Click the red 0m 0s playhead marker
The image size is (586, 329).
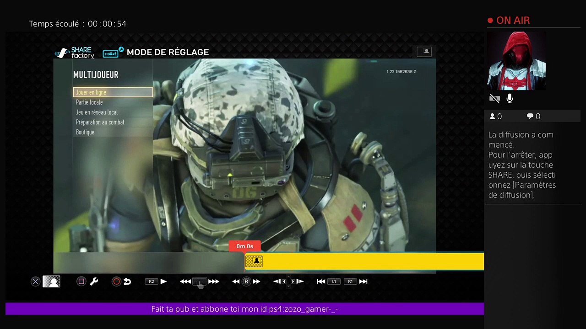[244, 246]
